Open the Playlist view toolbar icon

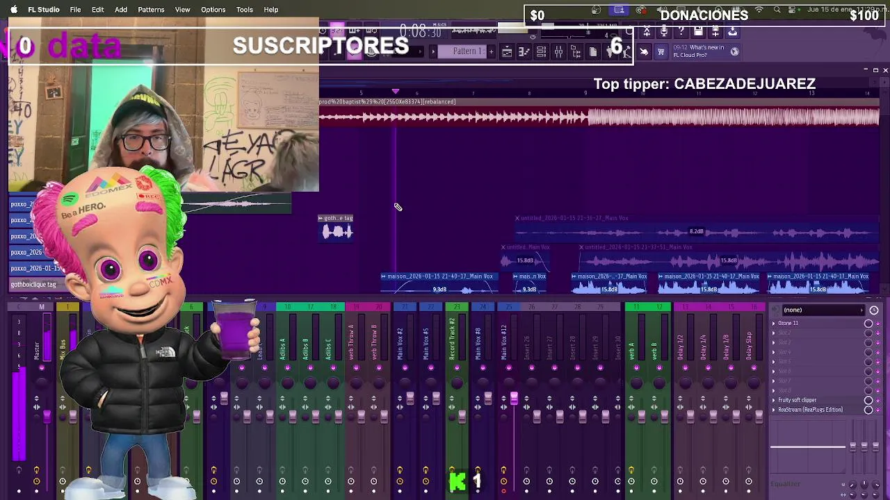coord(507,51)
